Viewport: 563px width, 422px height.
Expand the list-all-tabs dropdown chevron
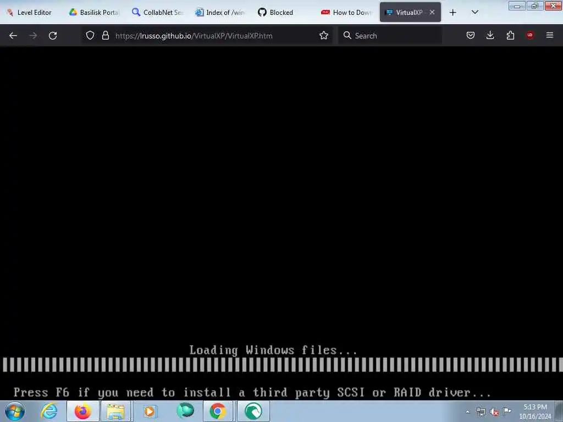click(x=474, y=12)
